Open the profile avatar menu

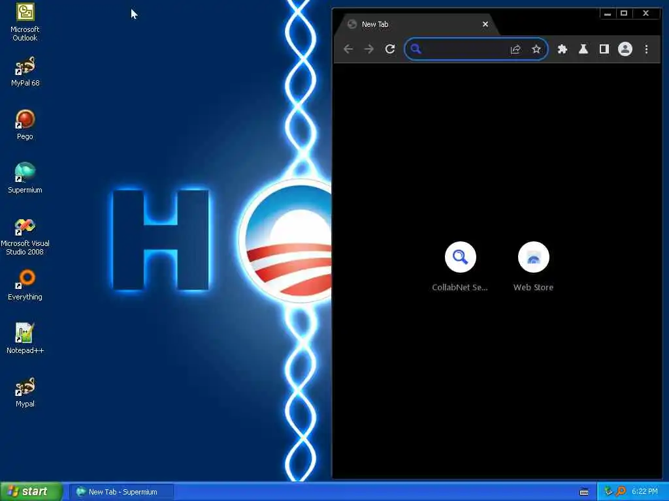tap(625, 49)
